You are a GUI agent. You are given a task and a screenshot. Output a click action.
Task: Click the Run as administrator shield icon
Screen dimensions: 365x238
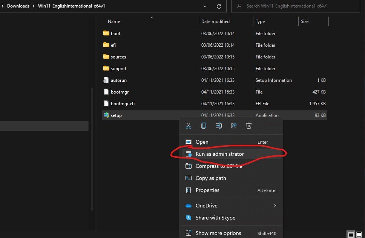pos(189,154)
